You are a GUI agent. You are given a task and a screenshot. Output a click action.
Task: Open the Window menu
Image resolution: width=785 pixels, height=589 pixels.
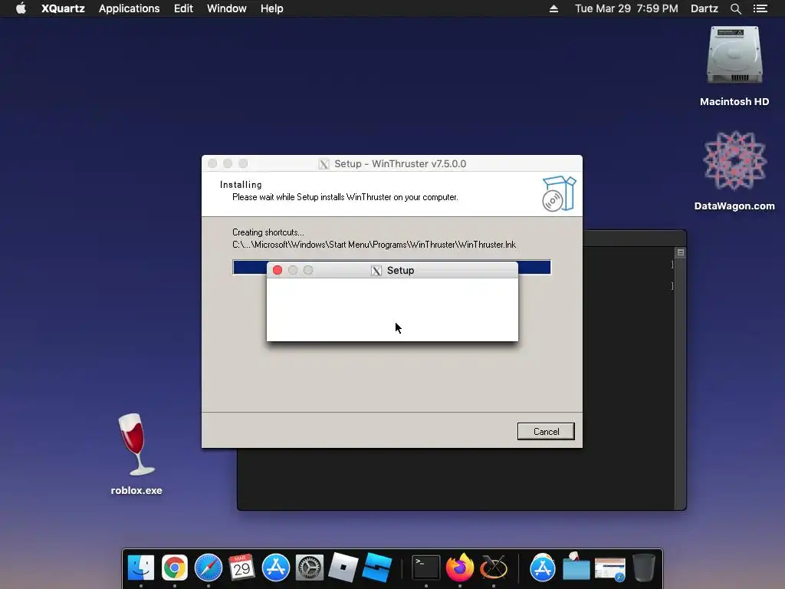pyautogui.click(x=227, y=8)
